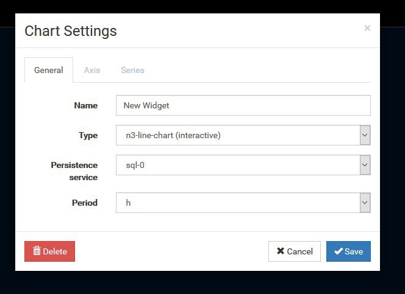The width and height of the screenshot is (405, 294).
Task: Click the Name field label
Action: tap(86, 105)
